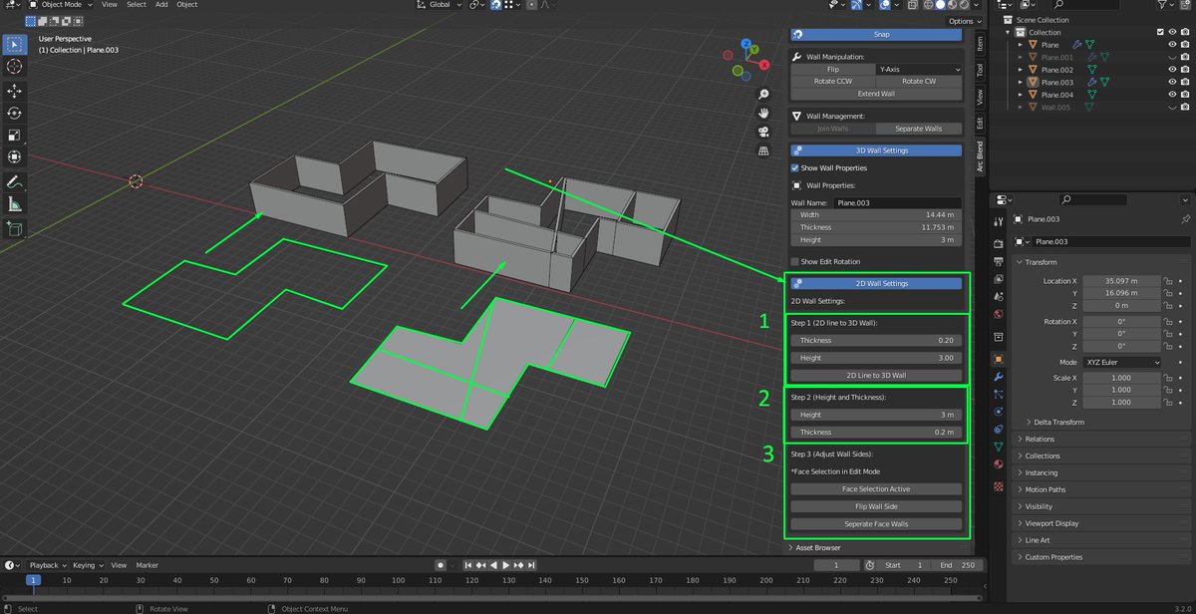Open the Object menu

pos(187,5)
